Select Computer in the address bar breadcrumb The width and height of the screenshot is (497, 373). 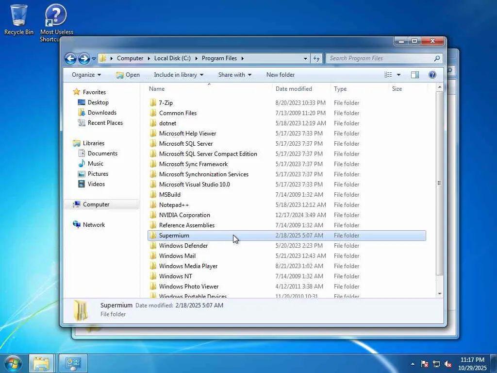point(130,58)
